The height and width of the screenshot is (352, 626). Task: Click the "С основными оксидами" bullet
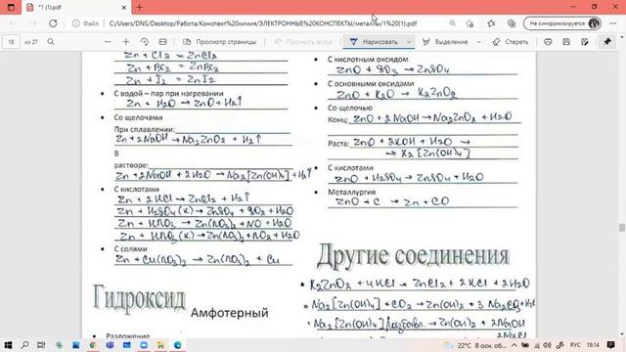371,84
